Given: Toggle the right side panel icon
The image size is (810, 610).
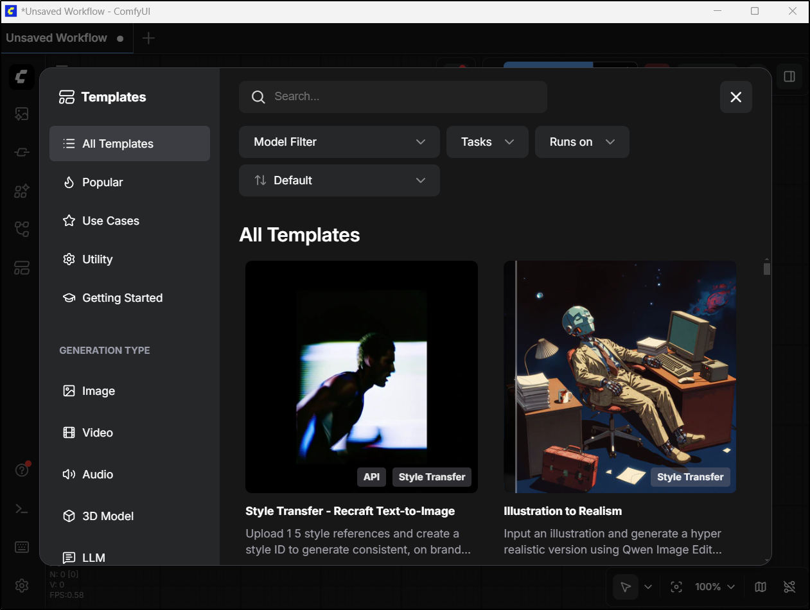Looking at the screenshot, I should click(x=789, y=77).
